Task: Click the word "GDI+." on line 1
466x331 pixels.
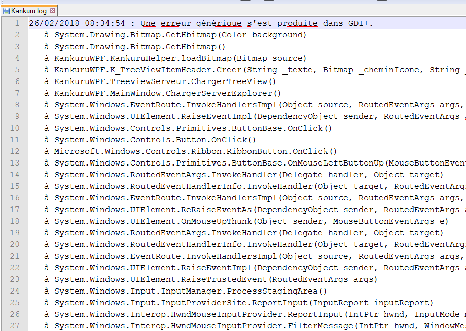Action: click(x=361, y=23)
